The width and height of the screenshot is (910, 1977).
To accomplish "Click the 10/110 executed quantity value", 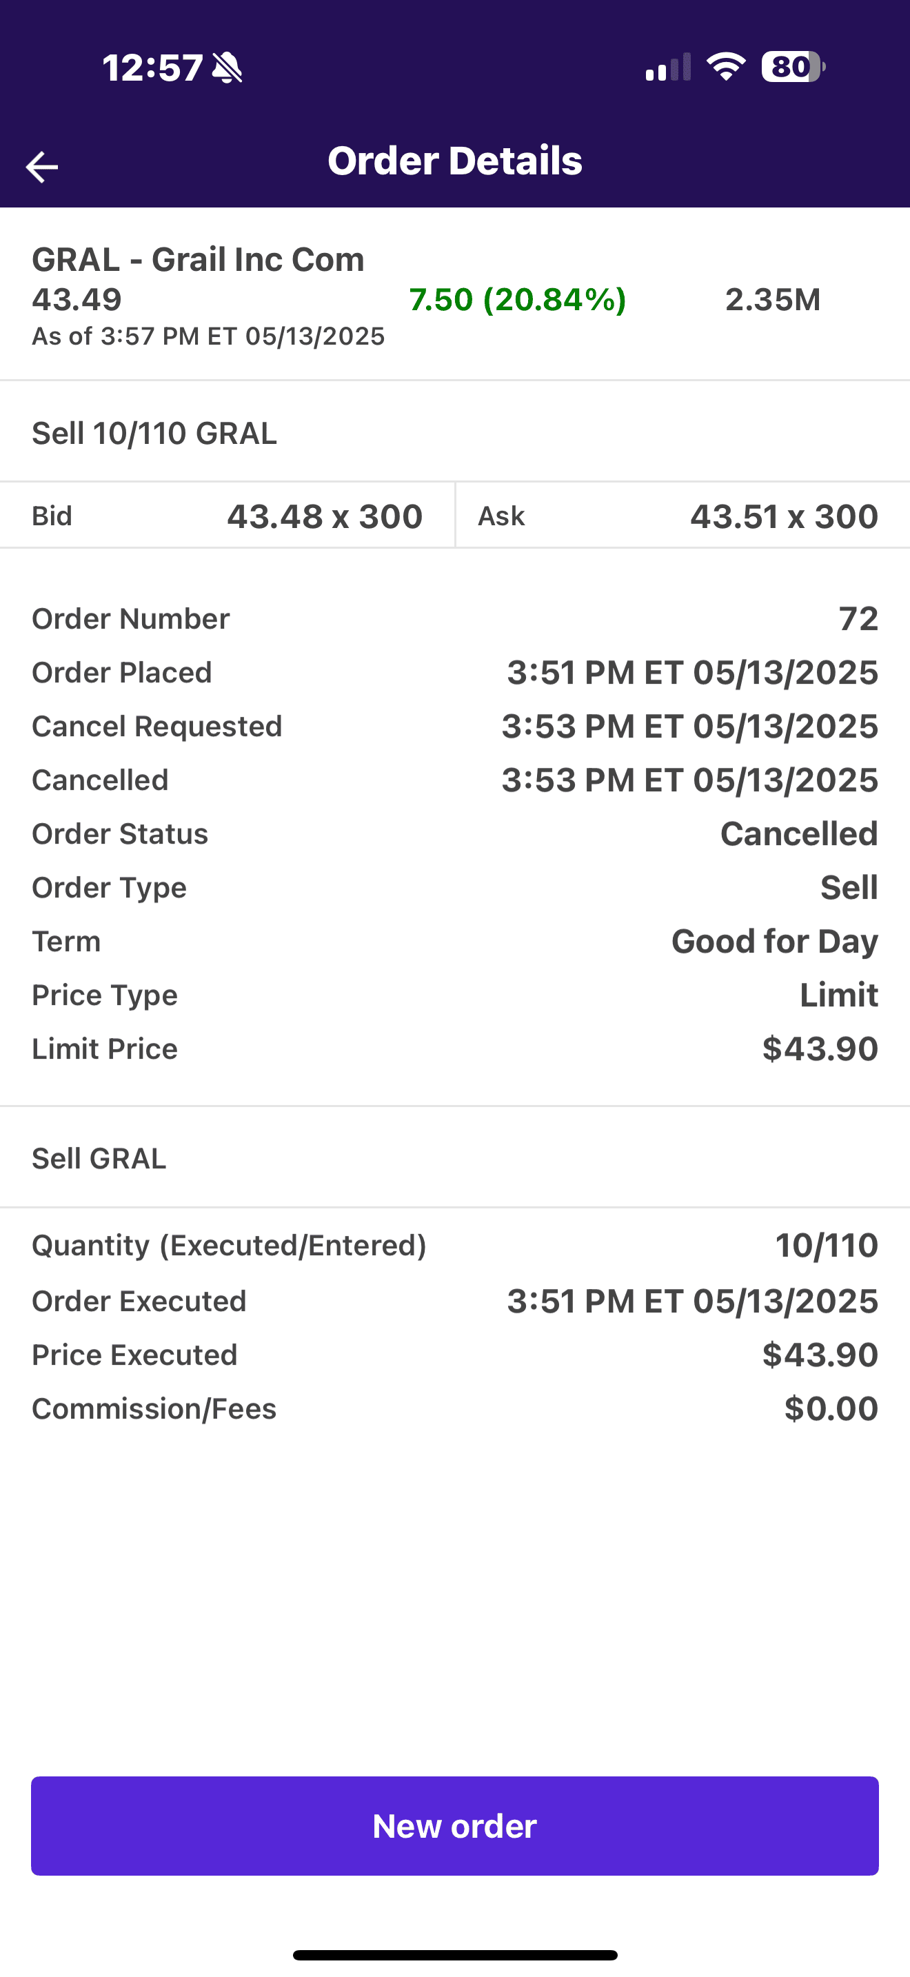I will click(827, 1246).
